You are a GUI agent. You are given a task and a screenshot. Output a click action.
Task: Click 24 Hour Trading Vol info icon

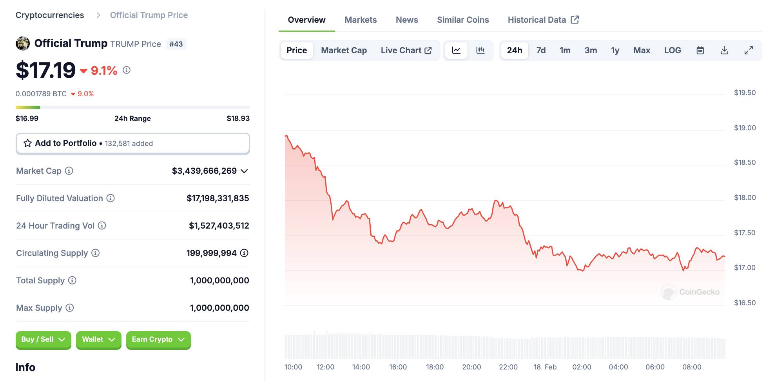tap(102, 225)
